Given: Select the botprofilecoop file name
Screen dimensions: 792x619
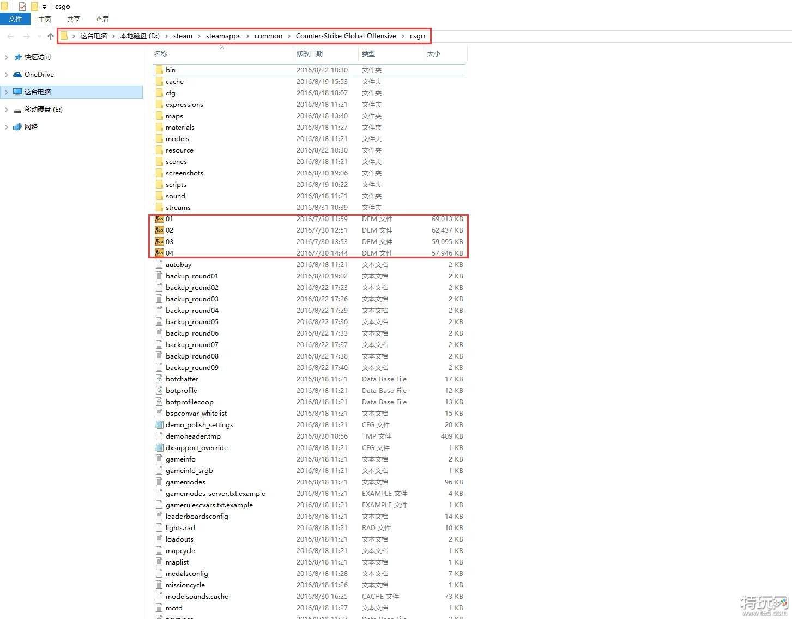Looking at the screenshot, I should click(x=189, y=402).
